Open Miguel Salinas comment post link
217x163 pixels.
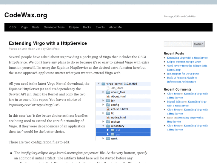point(187,103)
